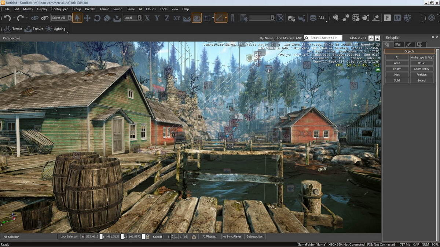Viewport: 440px width, 247px height.
Task: Click the Brush object button
Action: tap(422, 63)
